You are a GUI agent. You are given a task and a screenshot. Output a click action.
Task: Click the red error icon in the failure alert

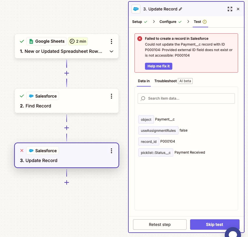click(x=140, y=39)
